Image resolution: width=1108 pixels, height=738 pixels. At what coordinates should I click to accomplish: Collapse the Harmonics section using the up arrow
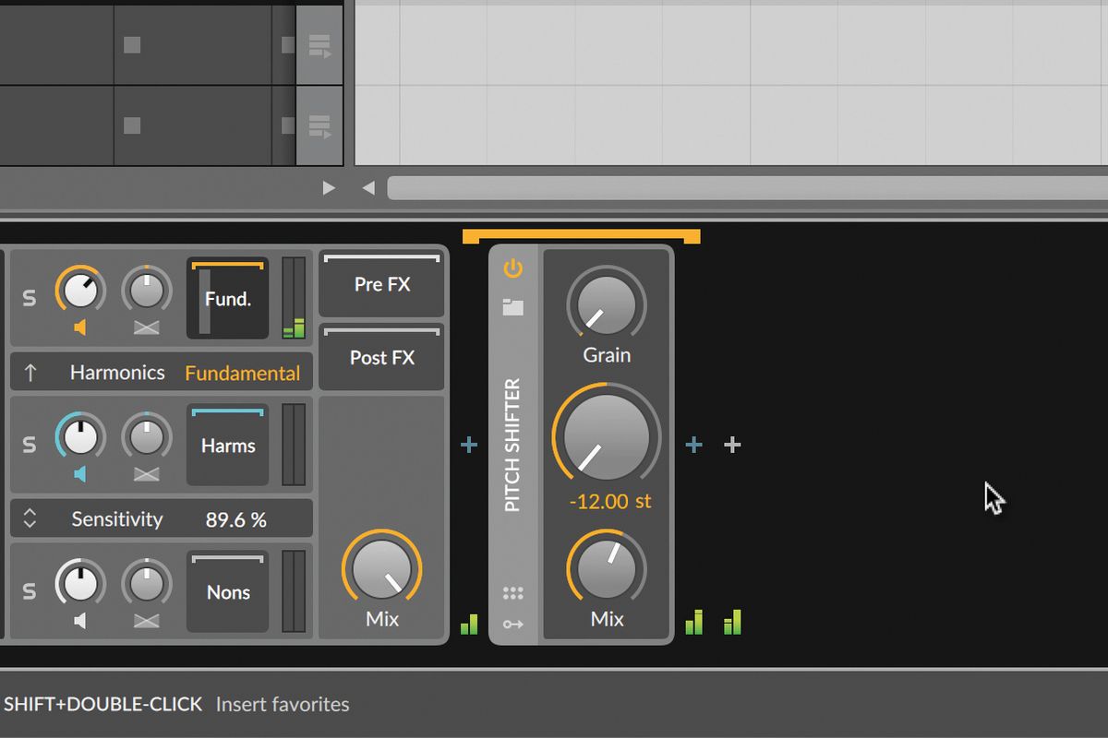pyautogui.click(x=30, y=372)
